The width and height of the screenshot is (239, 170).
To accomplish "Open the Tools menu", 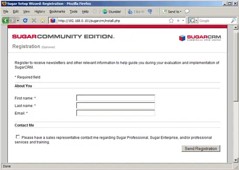I will (73, 12).
